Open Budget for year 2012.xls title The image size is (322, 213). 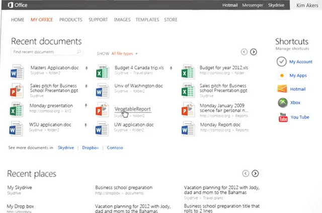click(224, 67)
